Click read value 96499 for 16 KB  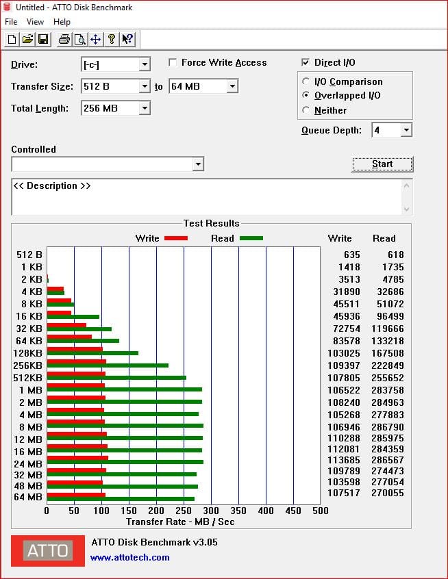[390, 316]
